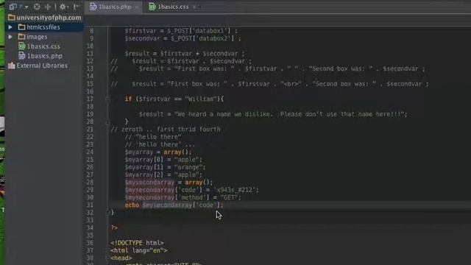Click the fold end marker at line 32
The image size is (471, 265).
(107, 213)
